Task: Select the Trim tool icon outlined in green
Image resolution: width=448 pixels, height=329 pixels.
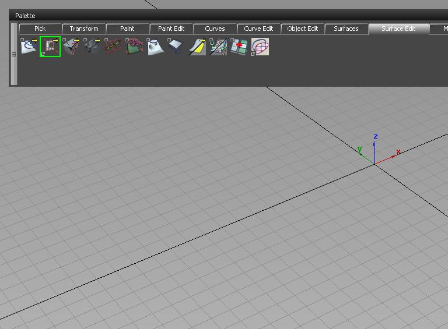Action: coord(50,47)
